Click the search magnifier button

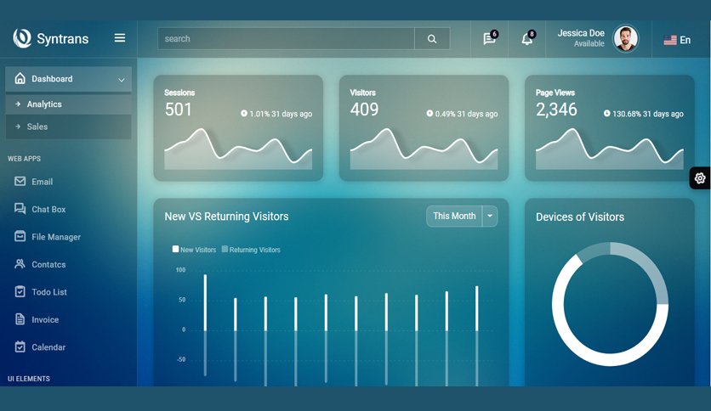432,39
